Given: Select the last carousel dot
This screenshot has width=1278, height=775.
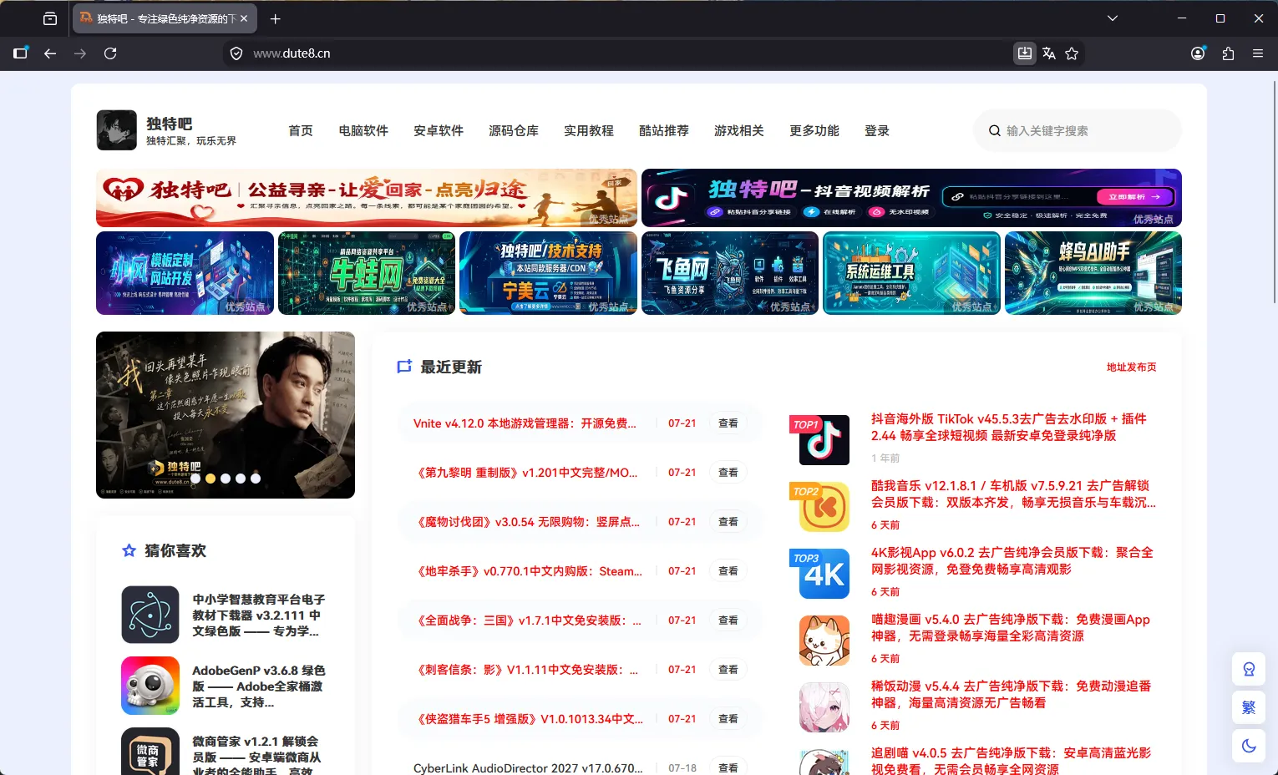Looking at the screenshot, I should point(256,479).
